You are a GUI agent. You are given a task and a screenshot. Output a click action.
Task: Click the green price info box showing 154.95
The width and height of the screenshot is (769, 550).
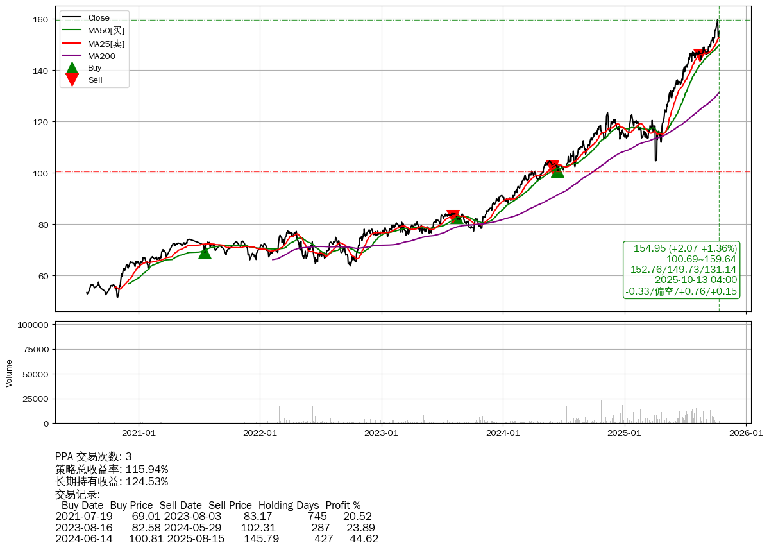[x=682, y=270]
